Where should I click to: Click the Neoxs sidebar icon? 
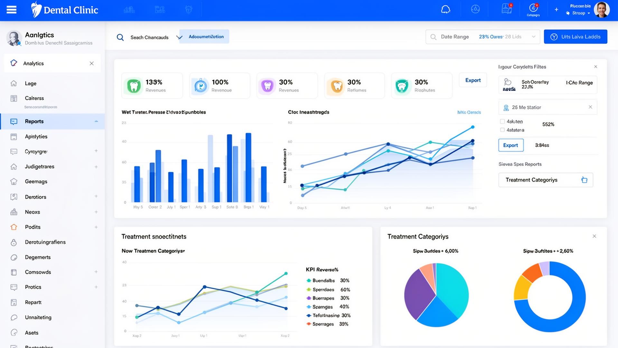click(x=14, y=212)
